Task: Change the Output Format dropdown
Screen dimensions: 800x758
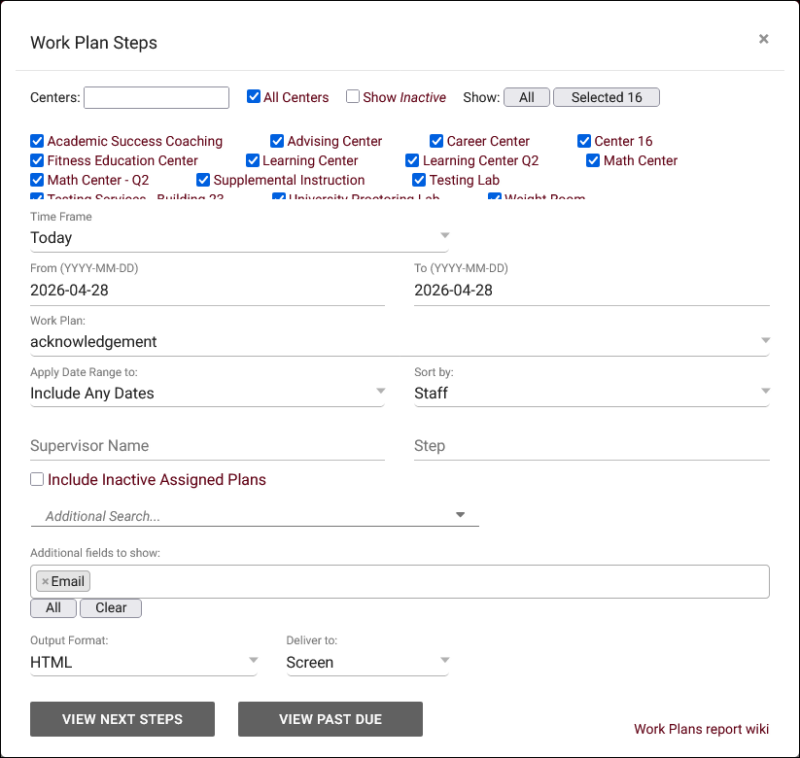Action: [144, 662]
